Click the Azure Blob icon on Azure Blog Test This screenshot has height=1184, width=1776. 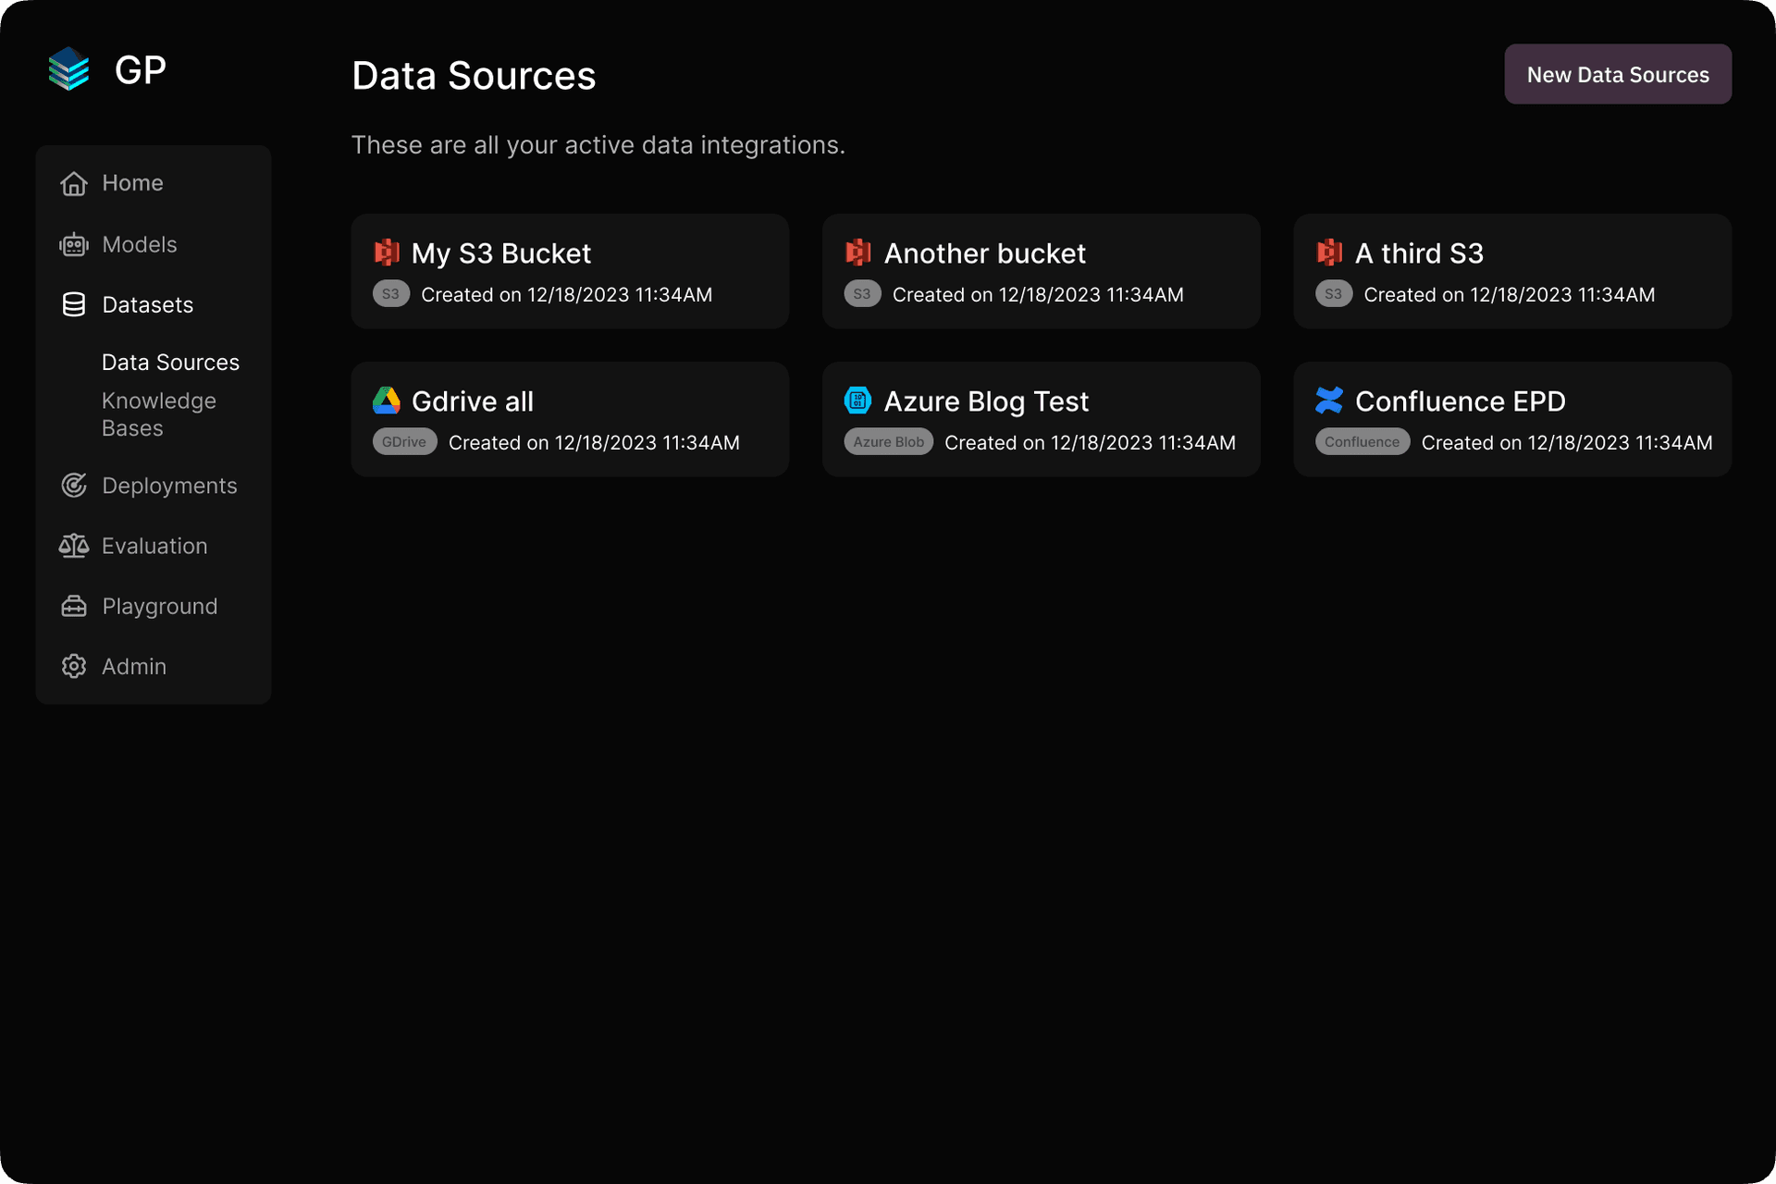[858, 401]
